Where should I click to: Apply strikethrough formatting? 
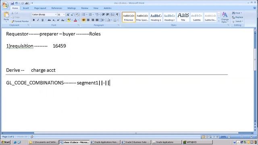pyautogui.click(x=49, y=20)
